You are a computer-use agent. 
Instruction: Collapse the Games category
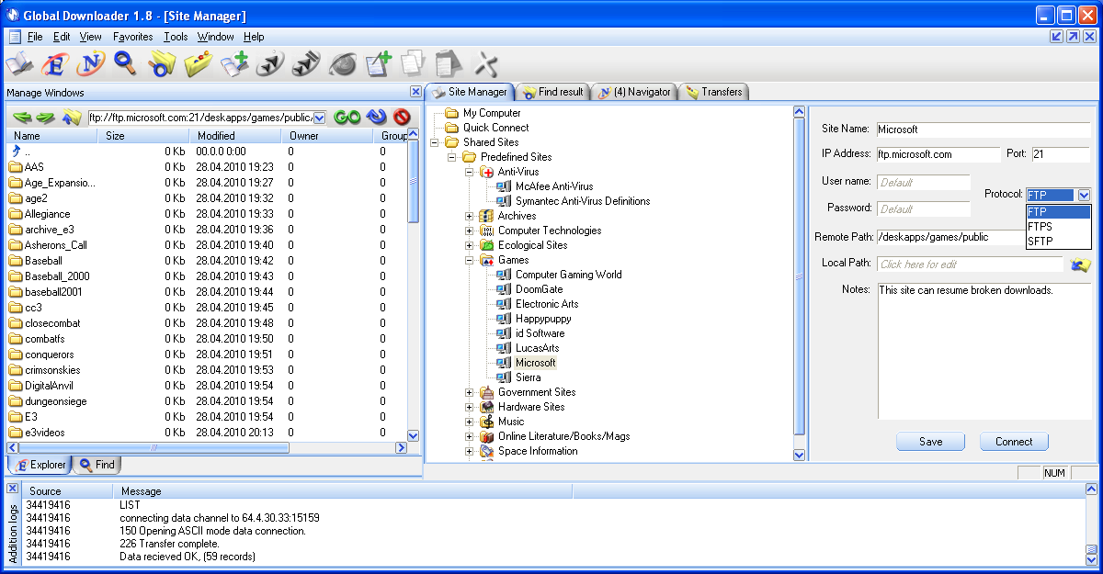click(469, 260)
